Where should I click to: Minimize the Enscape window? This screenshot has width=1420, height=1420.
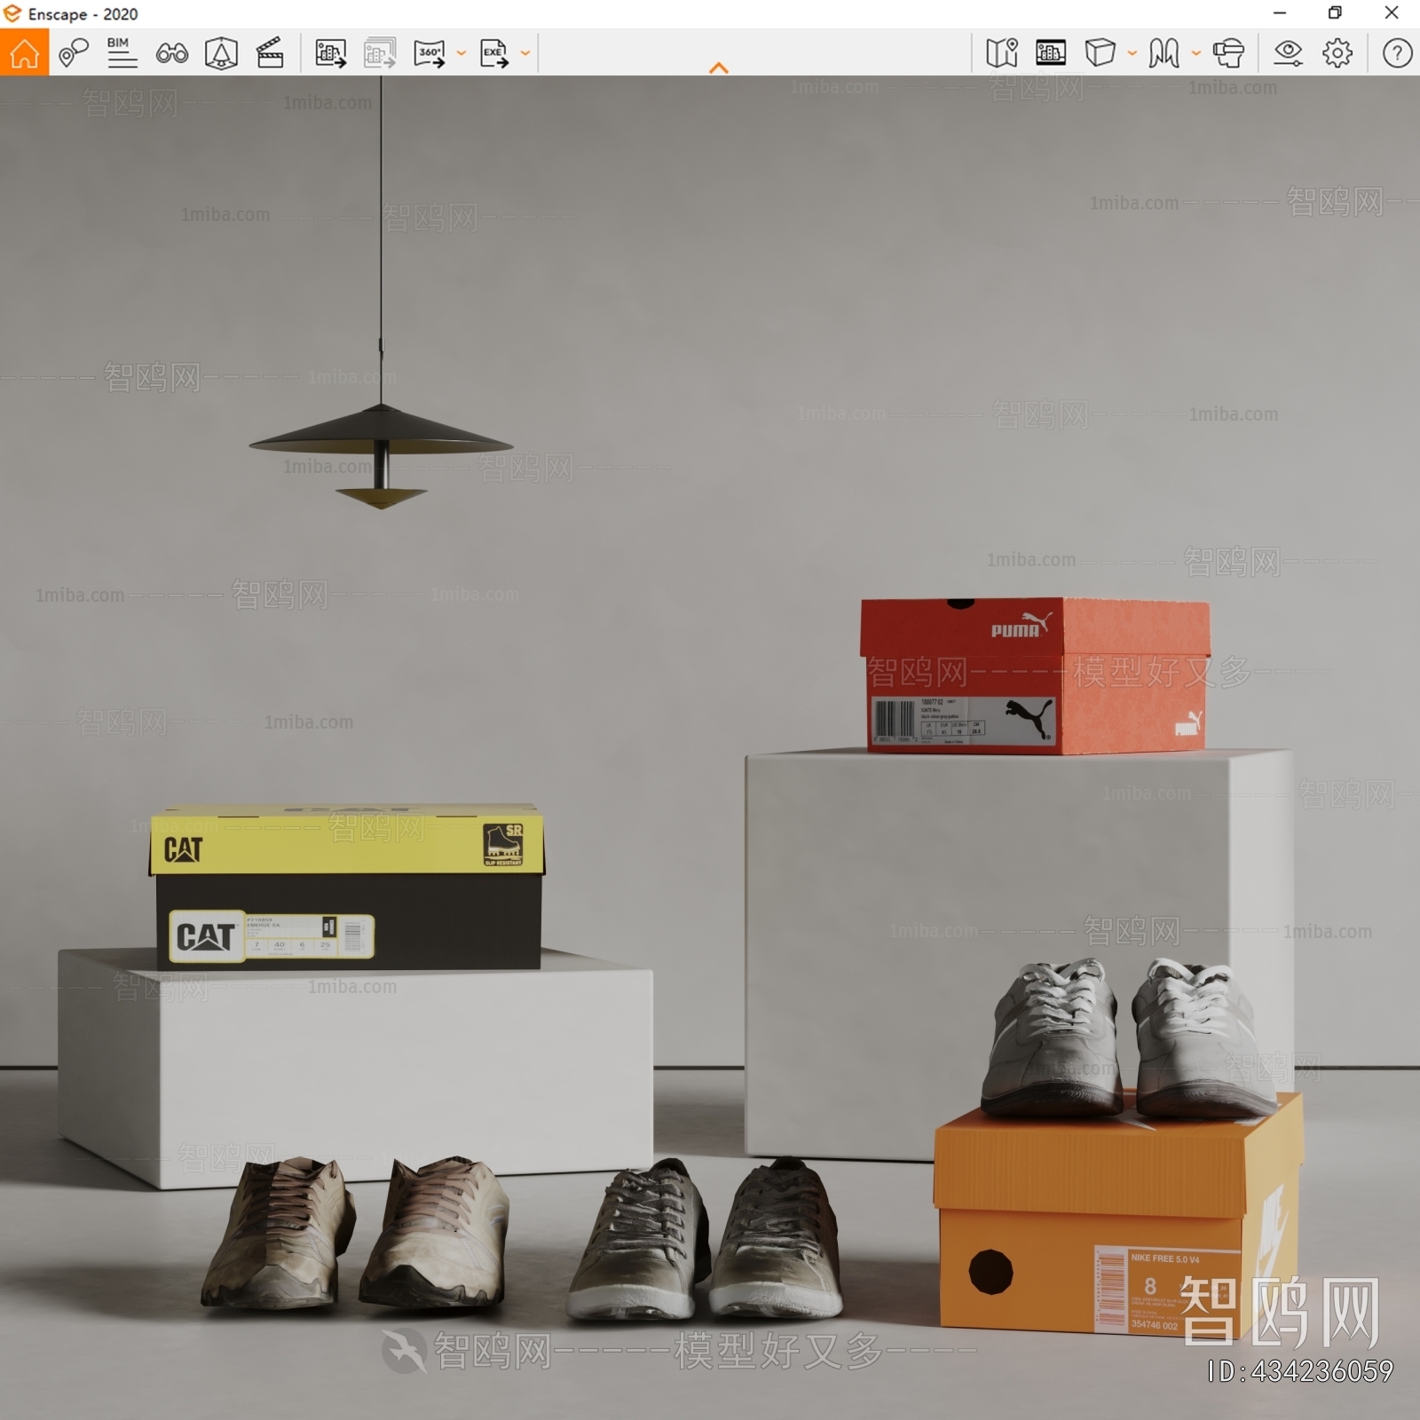1280,12
